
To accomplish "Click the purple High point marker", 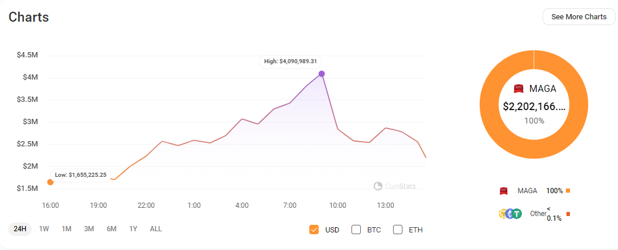I will pos(322,74).
